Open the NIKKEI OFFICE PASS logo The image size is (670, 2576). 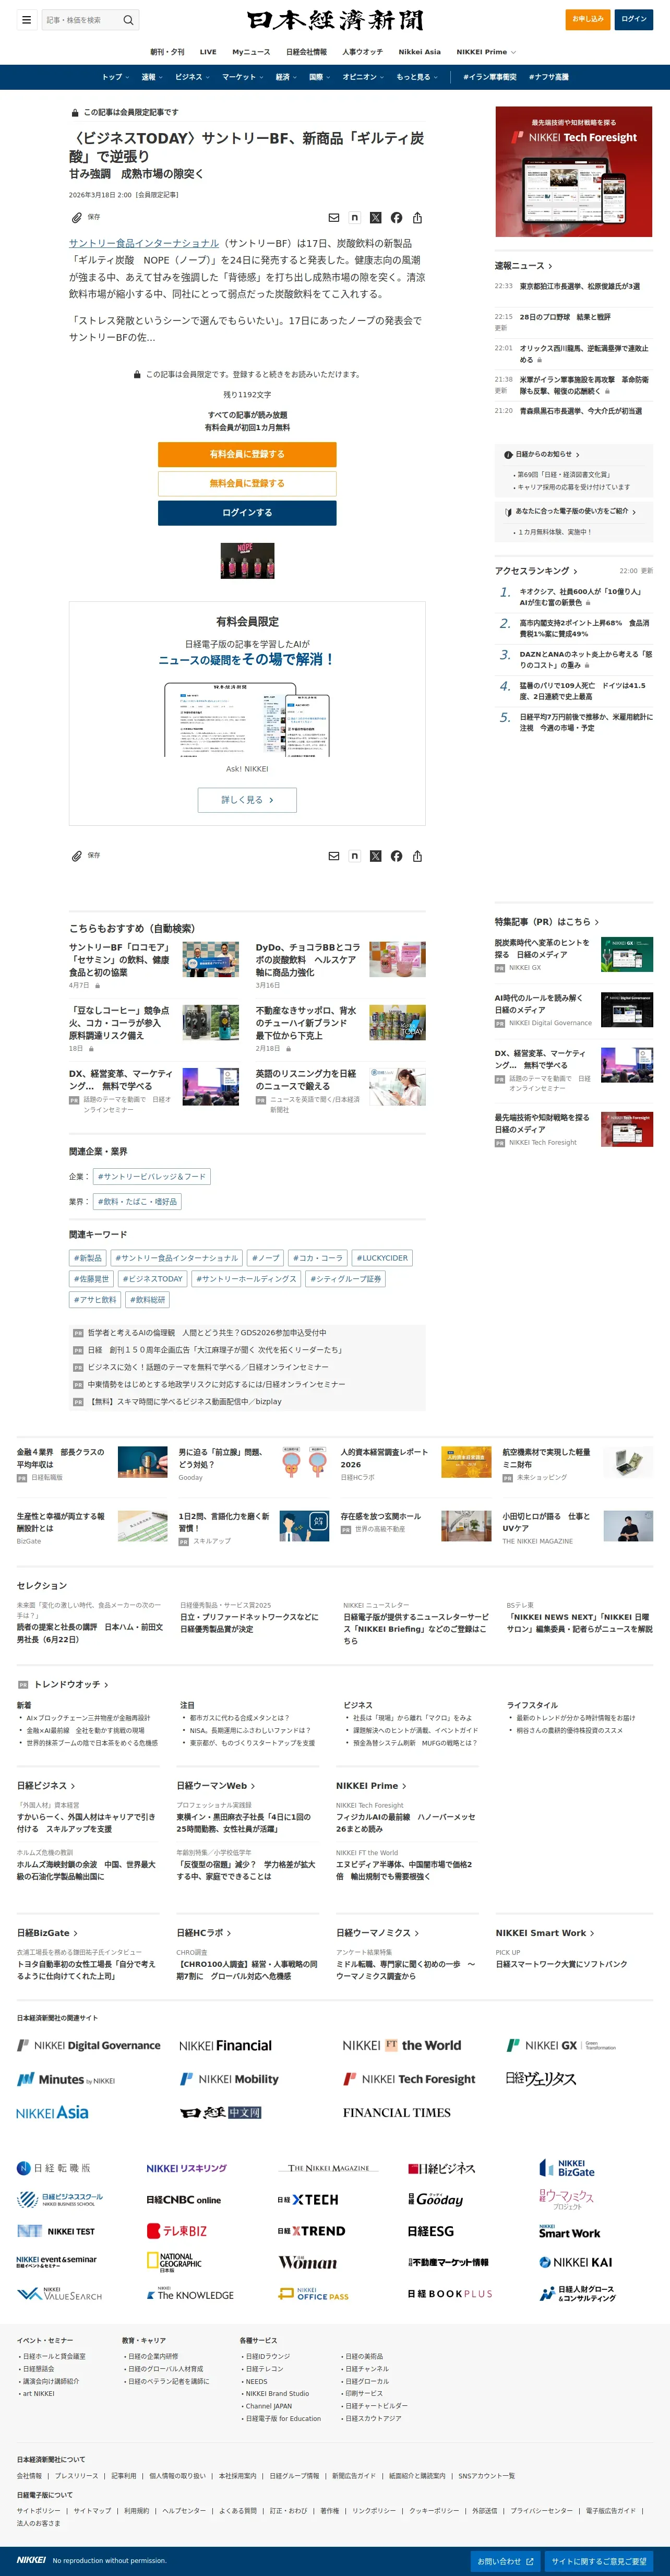click(x=313, y=2294)
